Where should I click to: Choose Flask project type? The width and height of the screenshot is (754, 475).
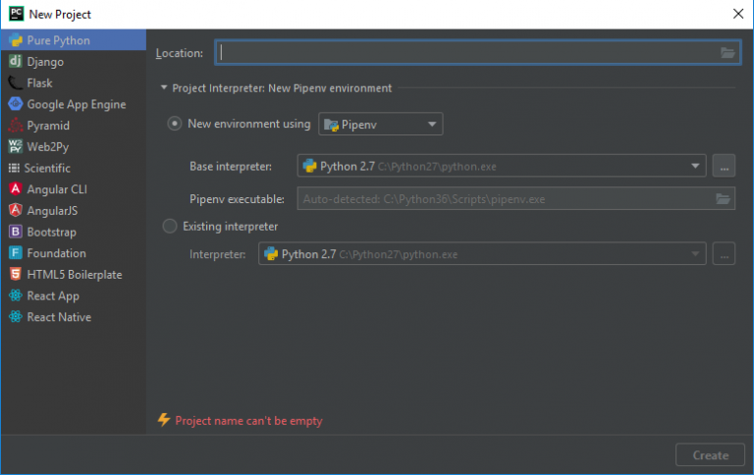(x=74, y=82)
